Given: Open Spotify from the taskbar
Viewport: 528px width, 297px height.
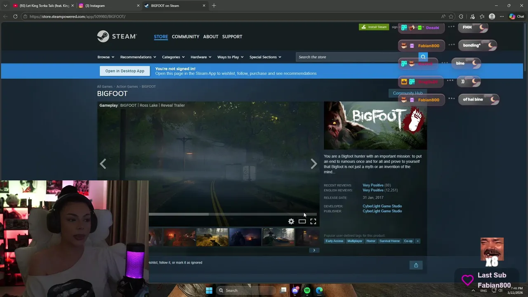Looking at the screenshot, I should coord(307,290).
